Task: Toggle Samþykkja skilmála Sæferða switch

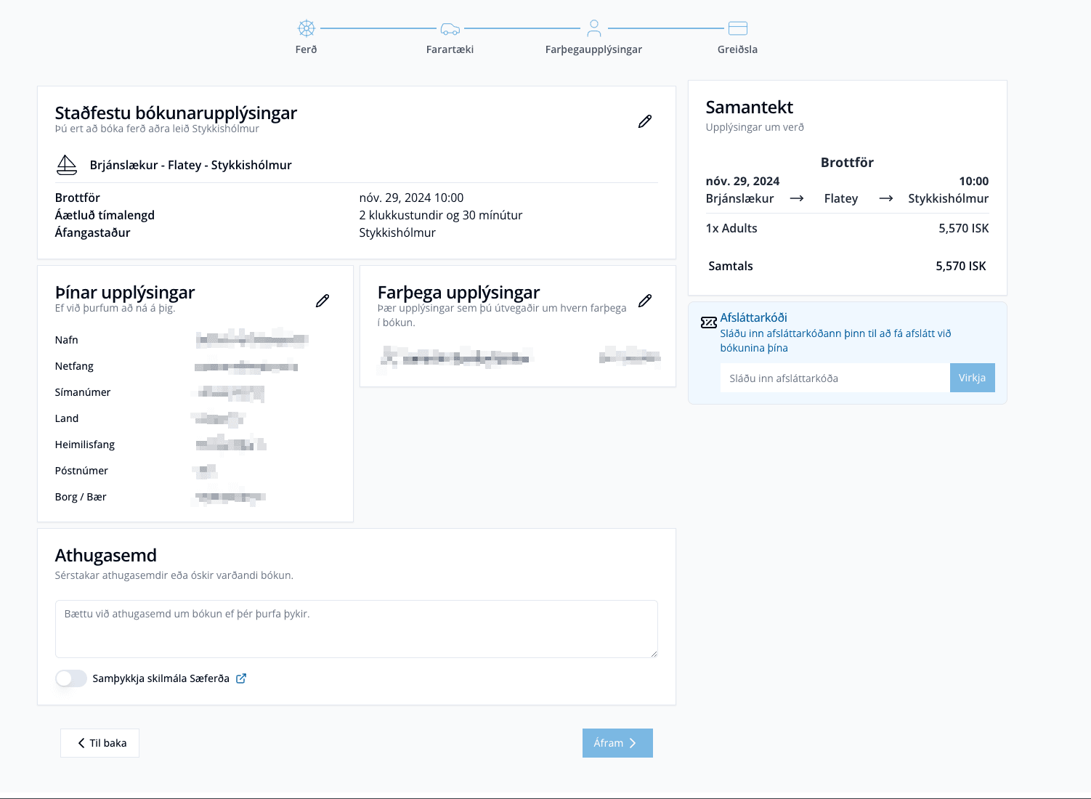Action: 71,678
